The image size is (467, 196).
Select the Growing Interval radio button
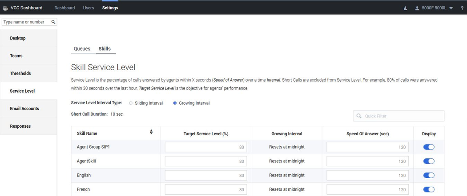(175, 103)
